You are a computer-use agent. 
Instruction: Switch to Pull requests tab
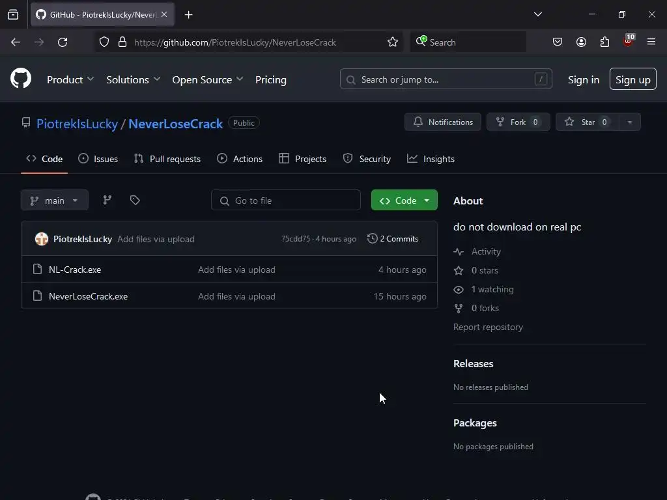167,159
